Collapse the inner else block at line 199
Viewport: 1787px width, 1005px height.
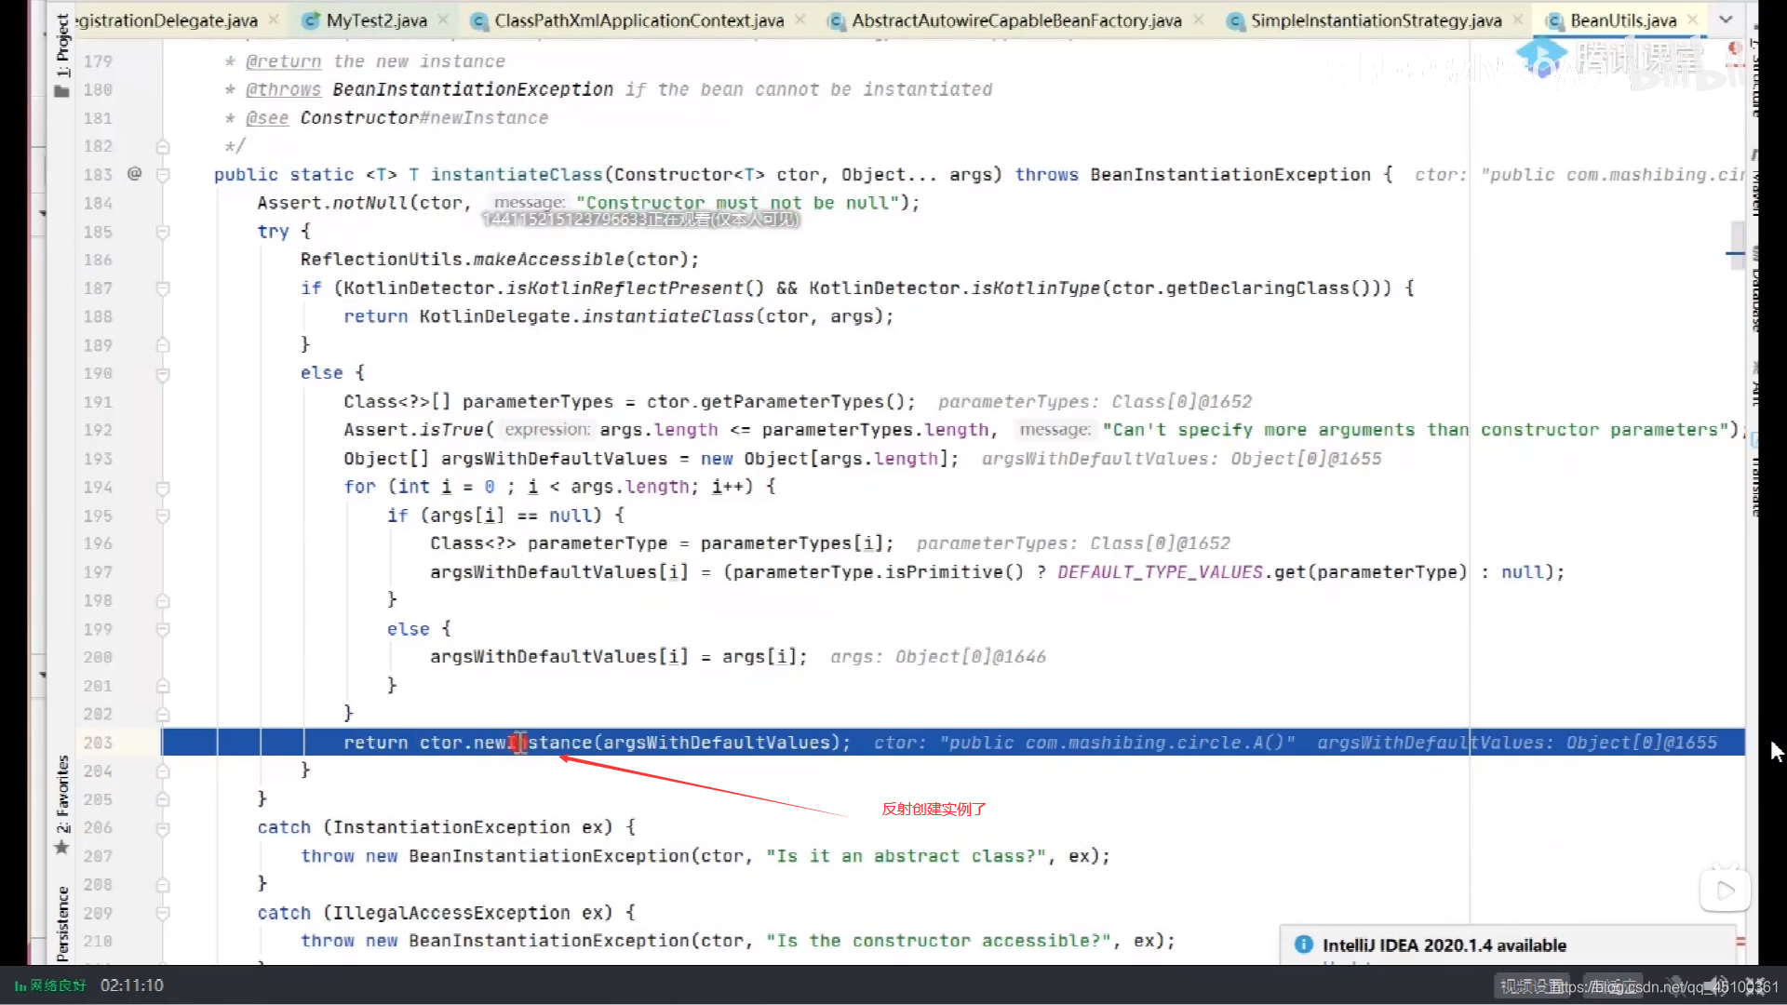163,630
